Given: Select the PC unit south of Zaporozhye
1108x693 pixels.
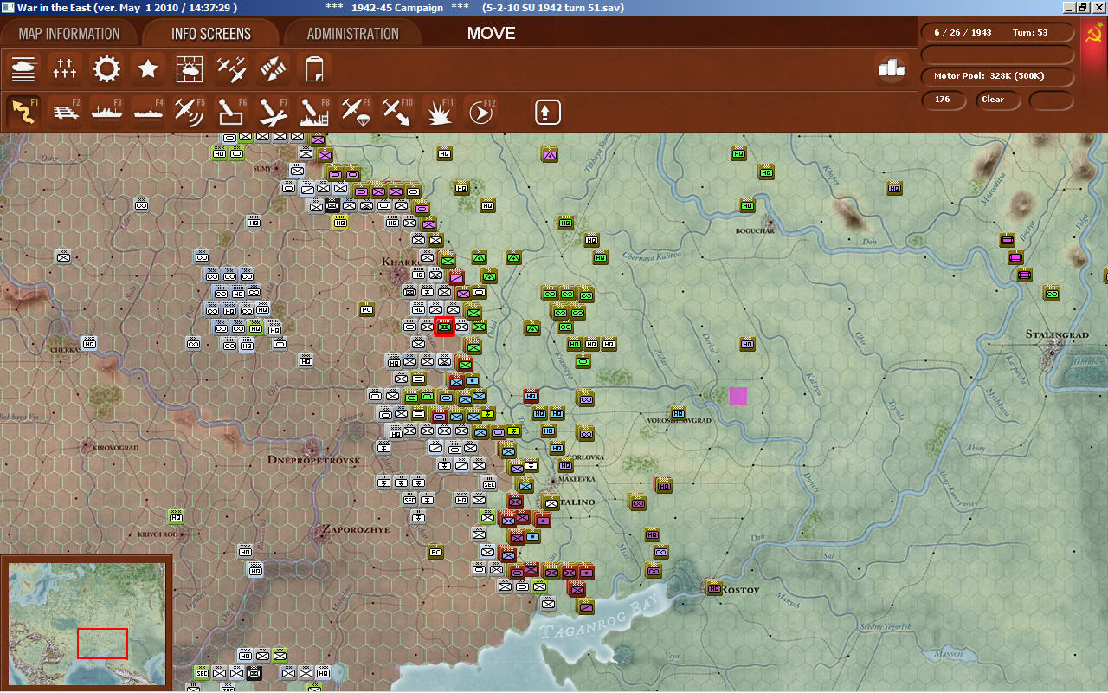Looking at the screenshot, I should [435, 552].
